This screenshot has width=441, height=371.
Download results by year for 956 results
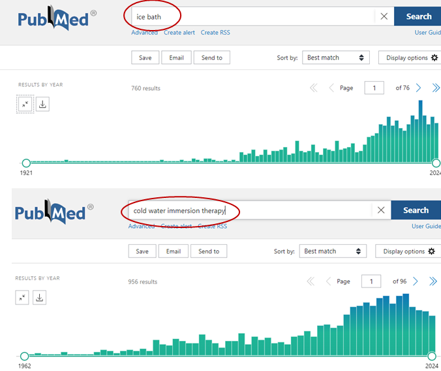(39, 298)
